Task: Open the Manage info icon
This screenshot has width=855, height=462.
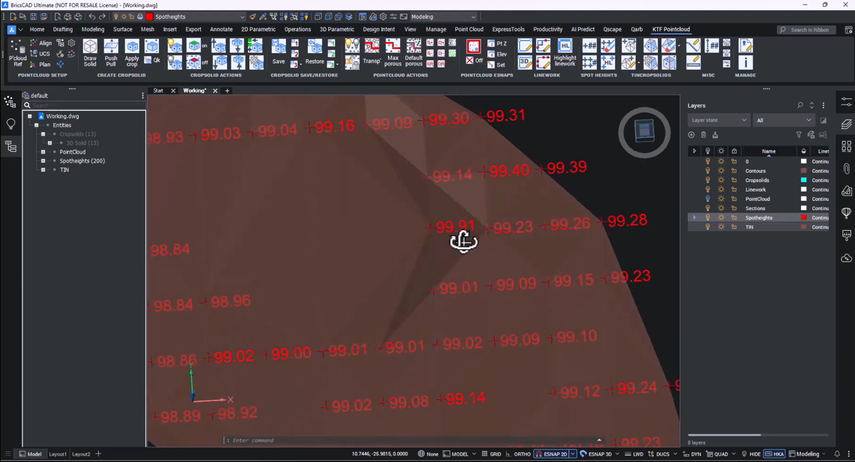Action: [x=745, y=62]
